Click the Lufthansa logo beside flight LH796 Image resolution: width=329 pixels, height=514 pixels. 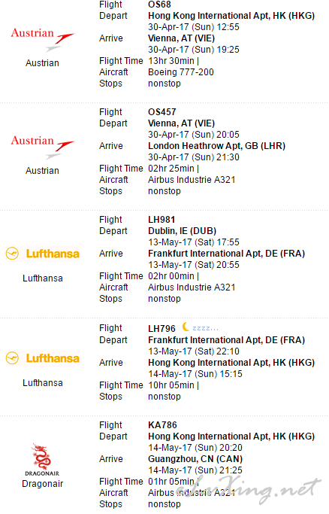coord(43,358)
